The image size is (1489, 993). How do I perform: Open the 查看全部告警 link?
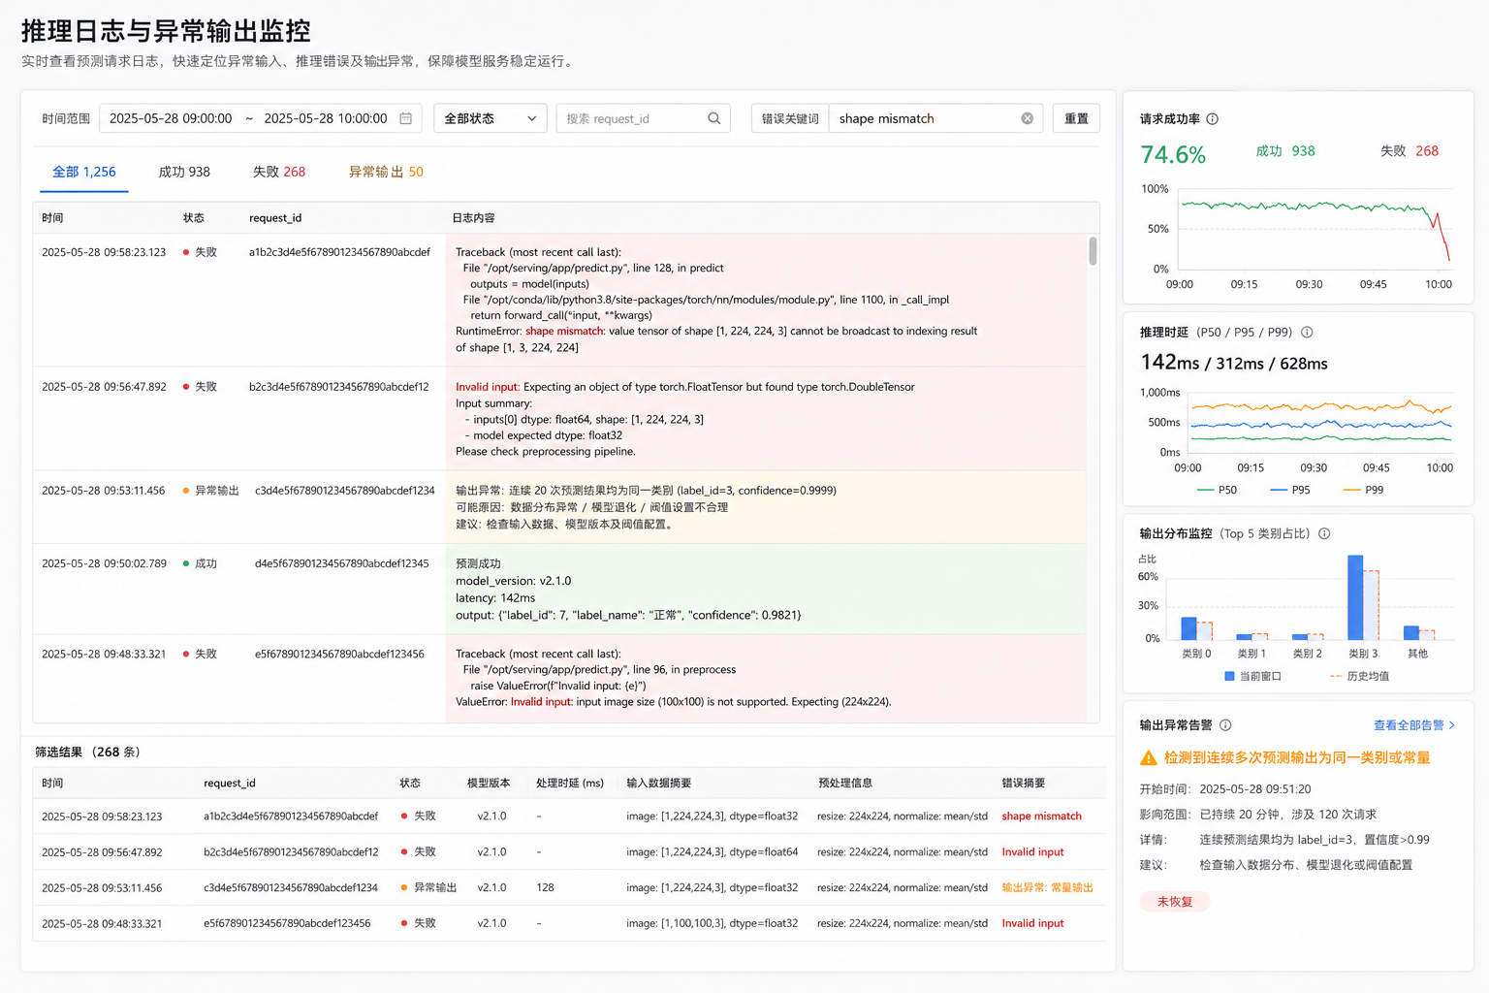(x=1414, y=725)
